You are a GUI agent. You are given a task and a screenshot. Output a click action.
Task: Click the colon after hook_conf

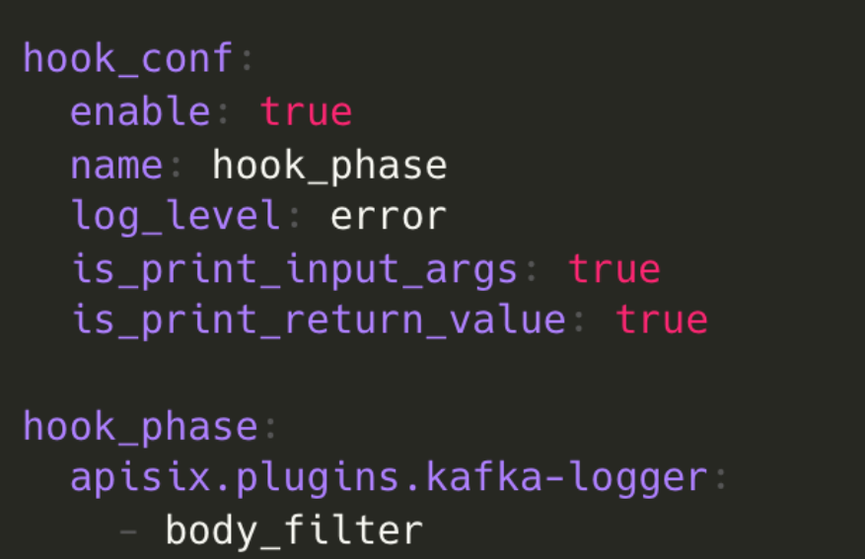[x=247, y=59]
